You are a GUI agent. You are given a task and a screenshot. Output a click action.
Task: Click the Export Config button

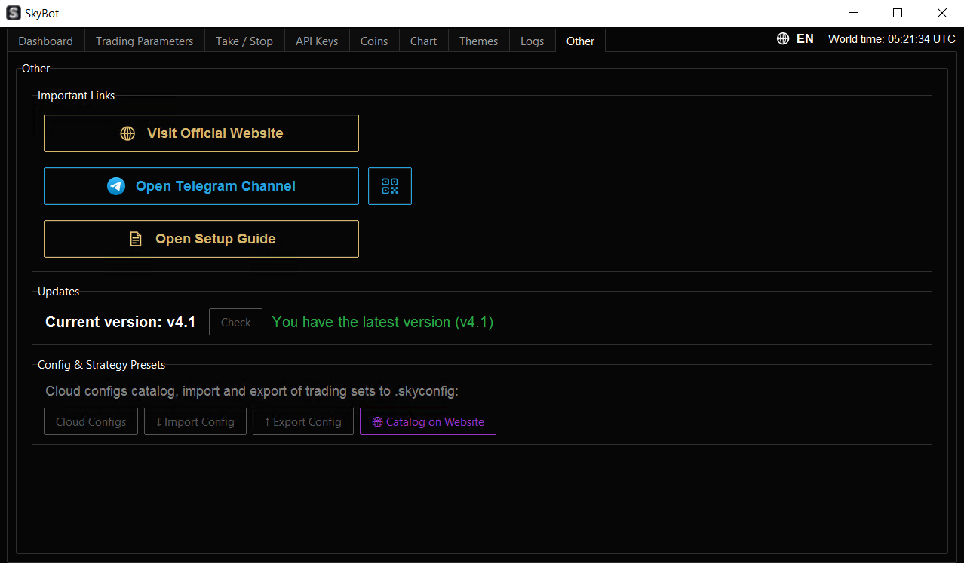click(302, 422)
